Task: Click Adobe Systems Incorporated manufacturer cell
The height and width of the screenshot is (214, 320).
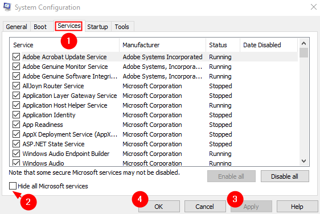Action: click(162, 57)
